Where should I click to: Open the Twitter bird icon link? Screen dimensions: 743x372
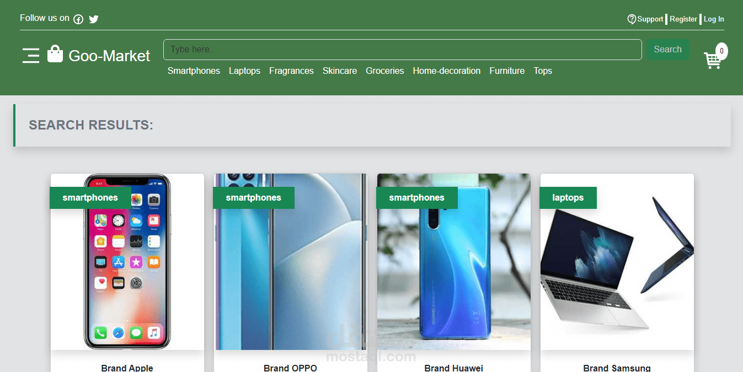coord(94,19)
